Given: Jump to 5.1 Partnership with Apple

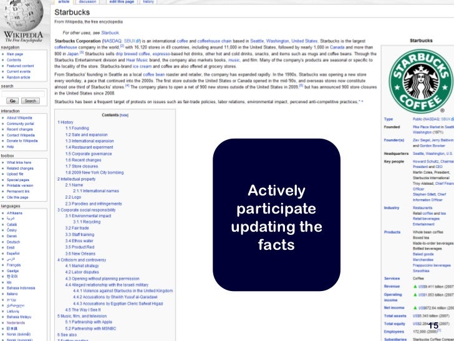Looking at the screenshot, I should tap(89, 322).
